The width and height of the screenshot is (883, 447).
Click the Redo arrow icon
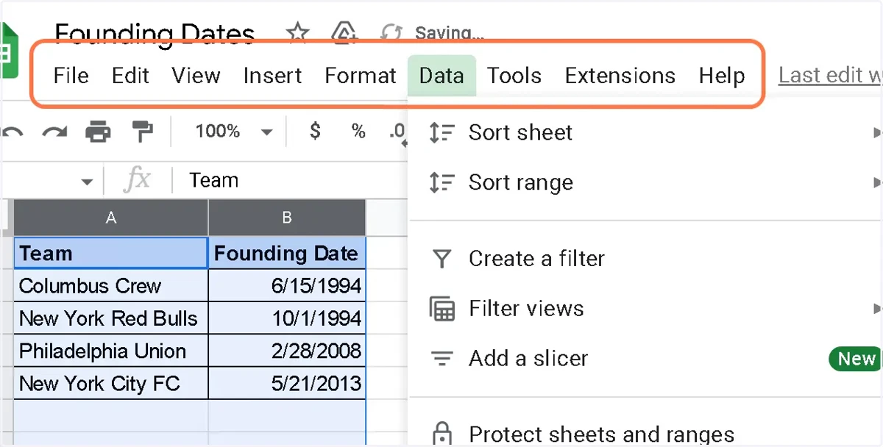(54, 132)
